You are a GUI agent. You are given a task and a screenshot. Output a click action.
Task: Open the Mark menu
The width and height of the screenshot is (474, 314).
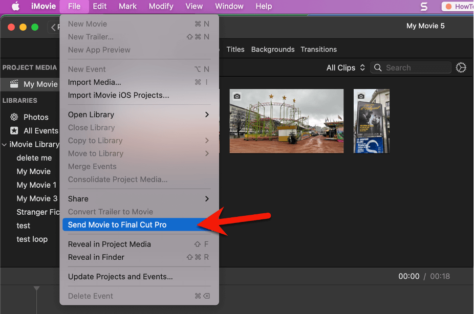tap(127, 6)
